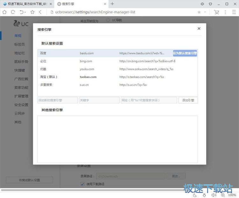The width and height of the screenshot is (239, 198).
Task: Open 标签页 settings section
Action: 19,44
